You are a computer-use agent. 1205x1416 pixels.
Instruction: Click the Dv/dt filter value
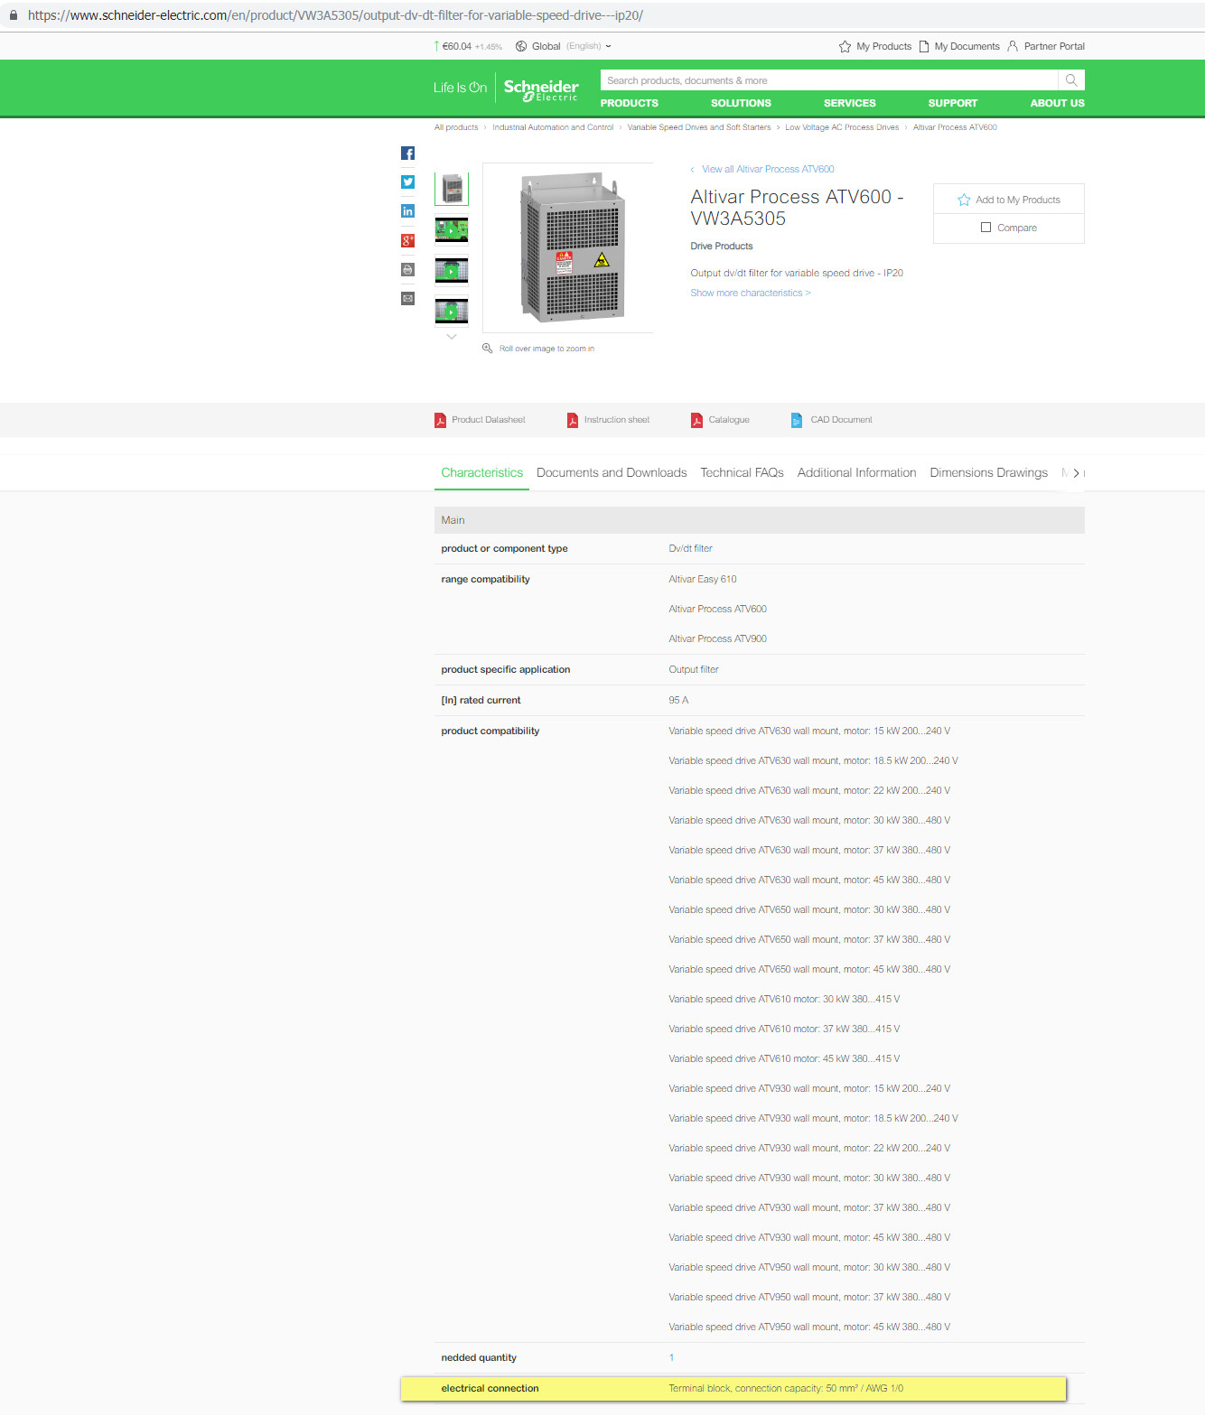(x=691, y=549)
